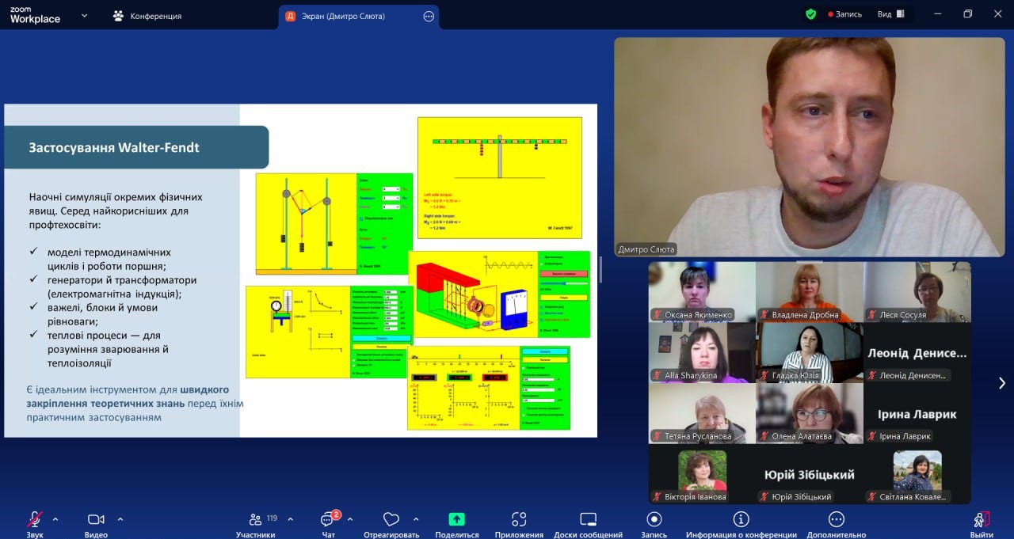
Task: Expand audio options arrow beside Звук
Action: pyautogui.click(x=55, y=519)
